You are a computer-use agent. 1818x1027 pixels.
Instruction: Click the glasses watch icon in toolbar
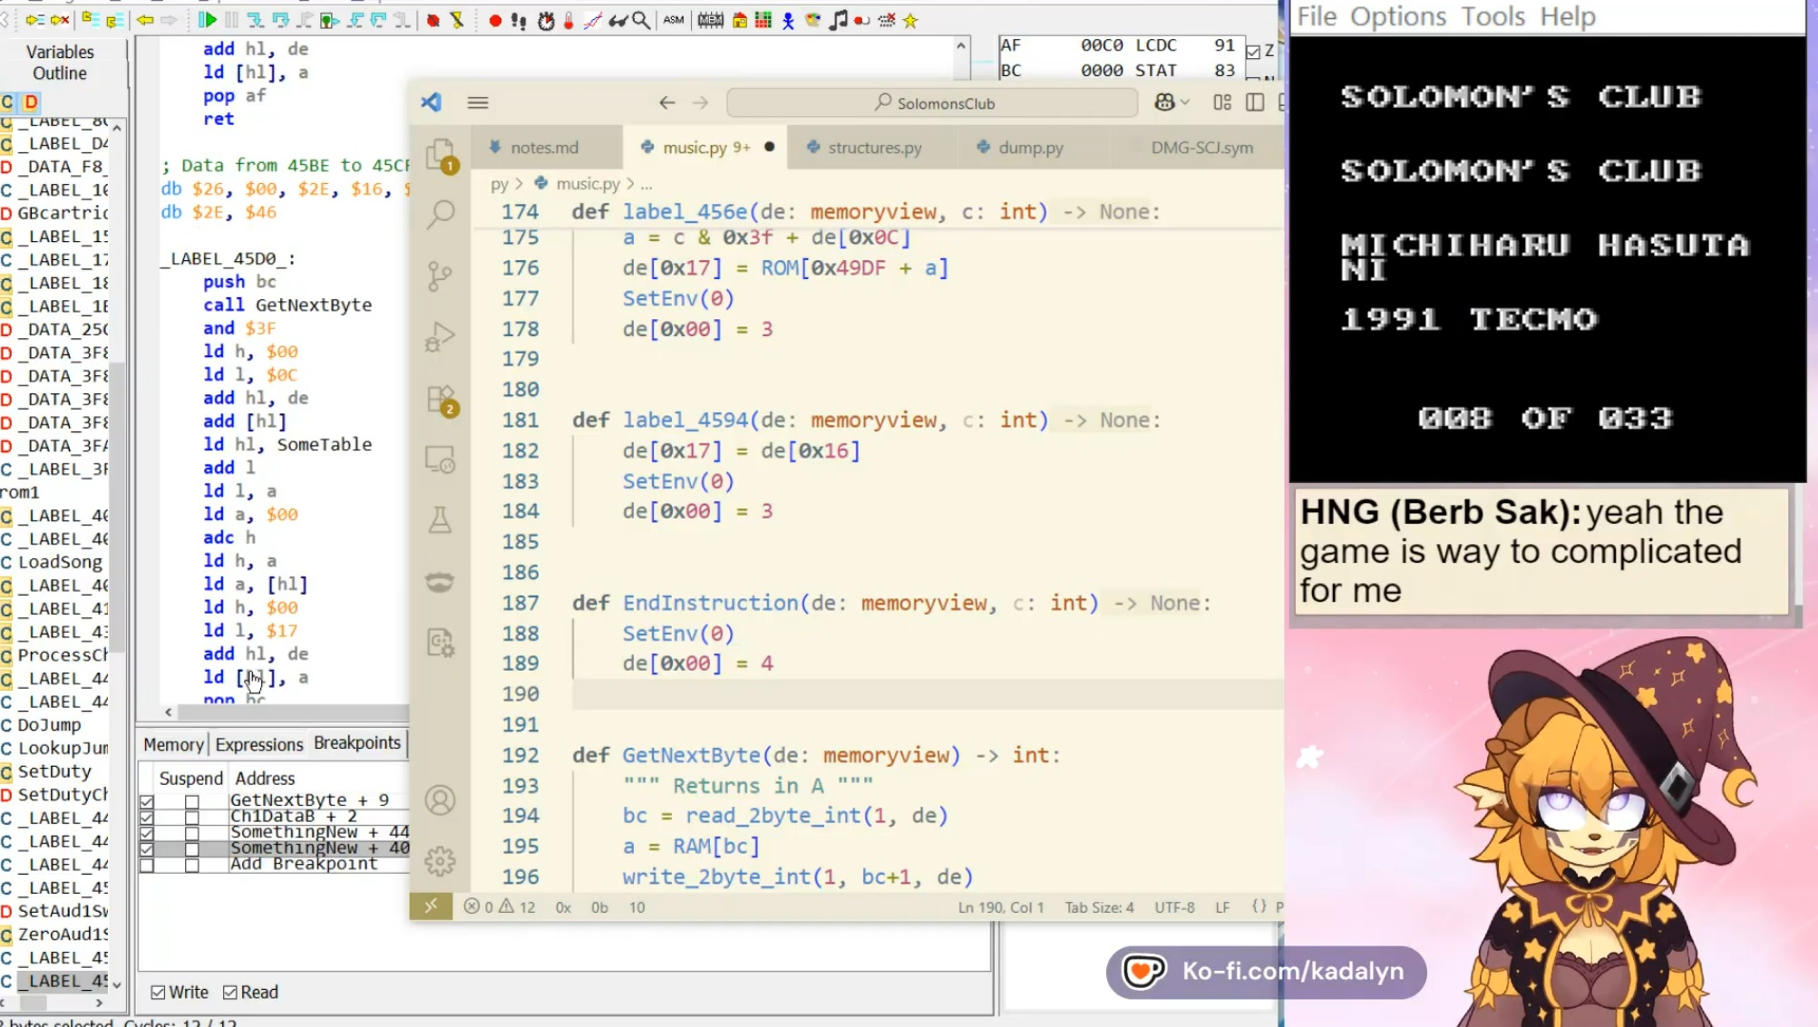(617, 20)
